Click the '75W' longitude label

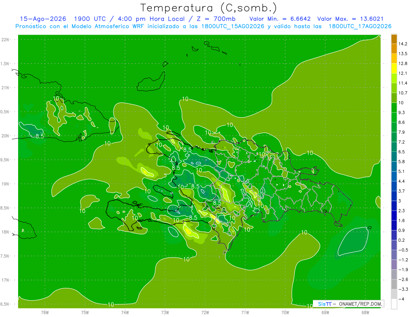point(85,313)
